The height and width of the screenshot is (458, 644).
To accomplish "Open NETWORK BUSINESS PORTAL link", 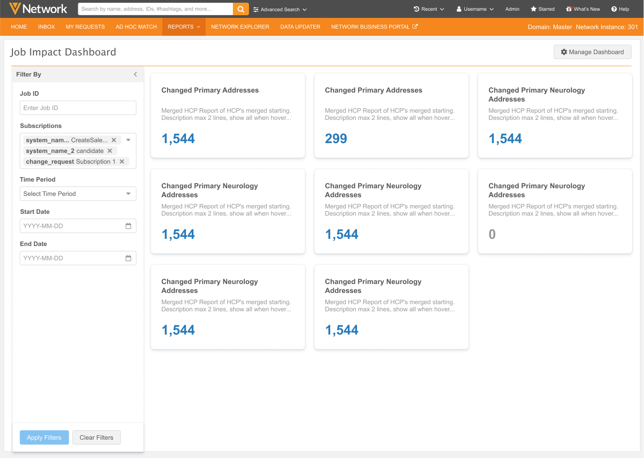I will 375,27.
